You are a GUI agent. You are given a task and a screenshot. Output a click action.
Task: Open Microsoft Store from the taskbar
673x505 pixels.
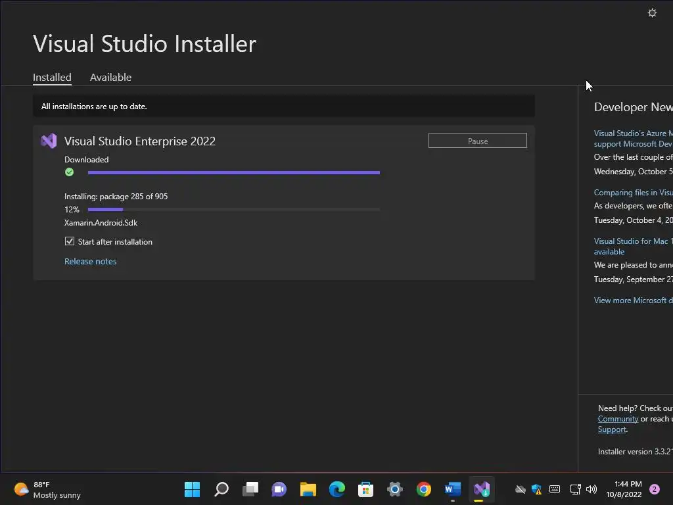365,489
